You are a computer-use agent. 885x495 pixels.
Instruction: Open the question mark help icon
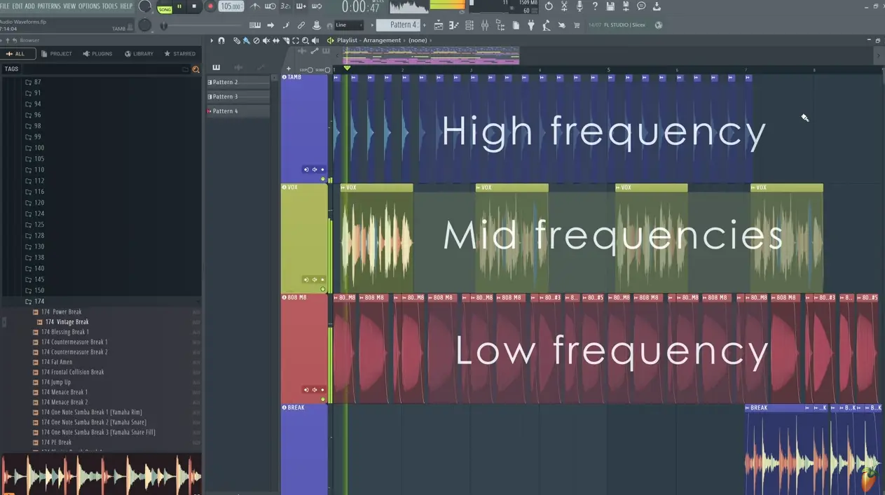coord(595,6)
